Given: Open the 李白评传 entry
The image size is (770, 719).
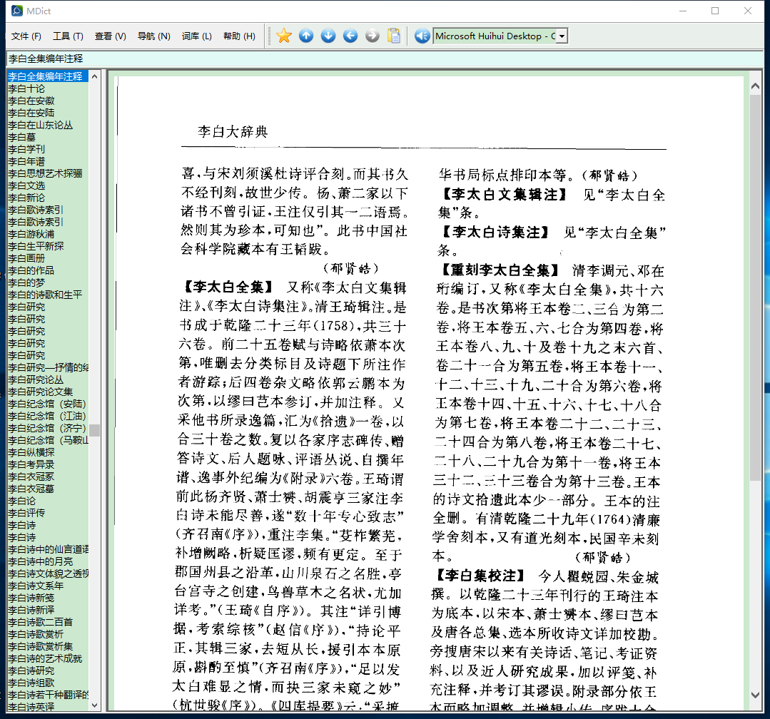Looking at the screenshot, I should coord(26,513).
